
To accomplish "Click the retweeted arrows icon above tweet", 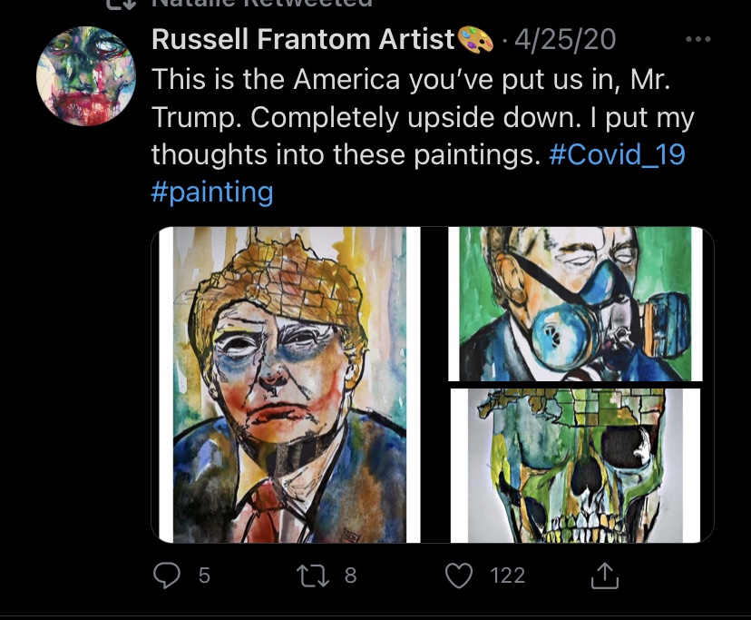I will [x=119, y=4].
